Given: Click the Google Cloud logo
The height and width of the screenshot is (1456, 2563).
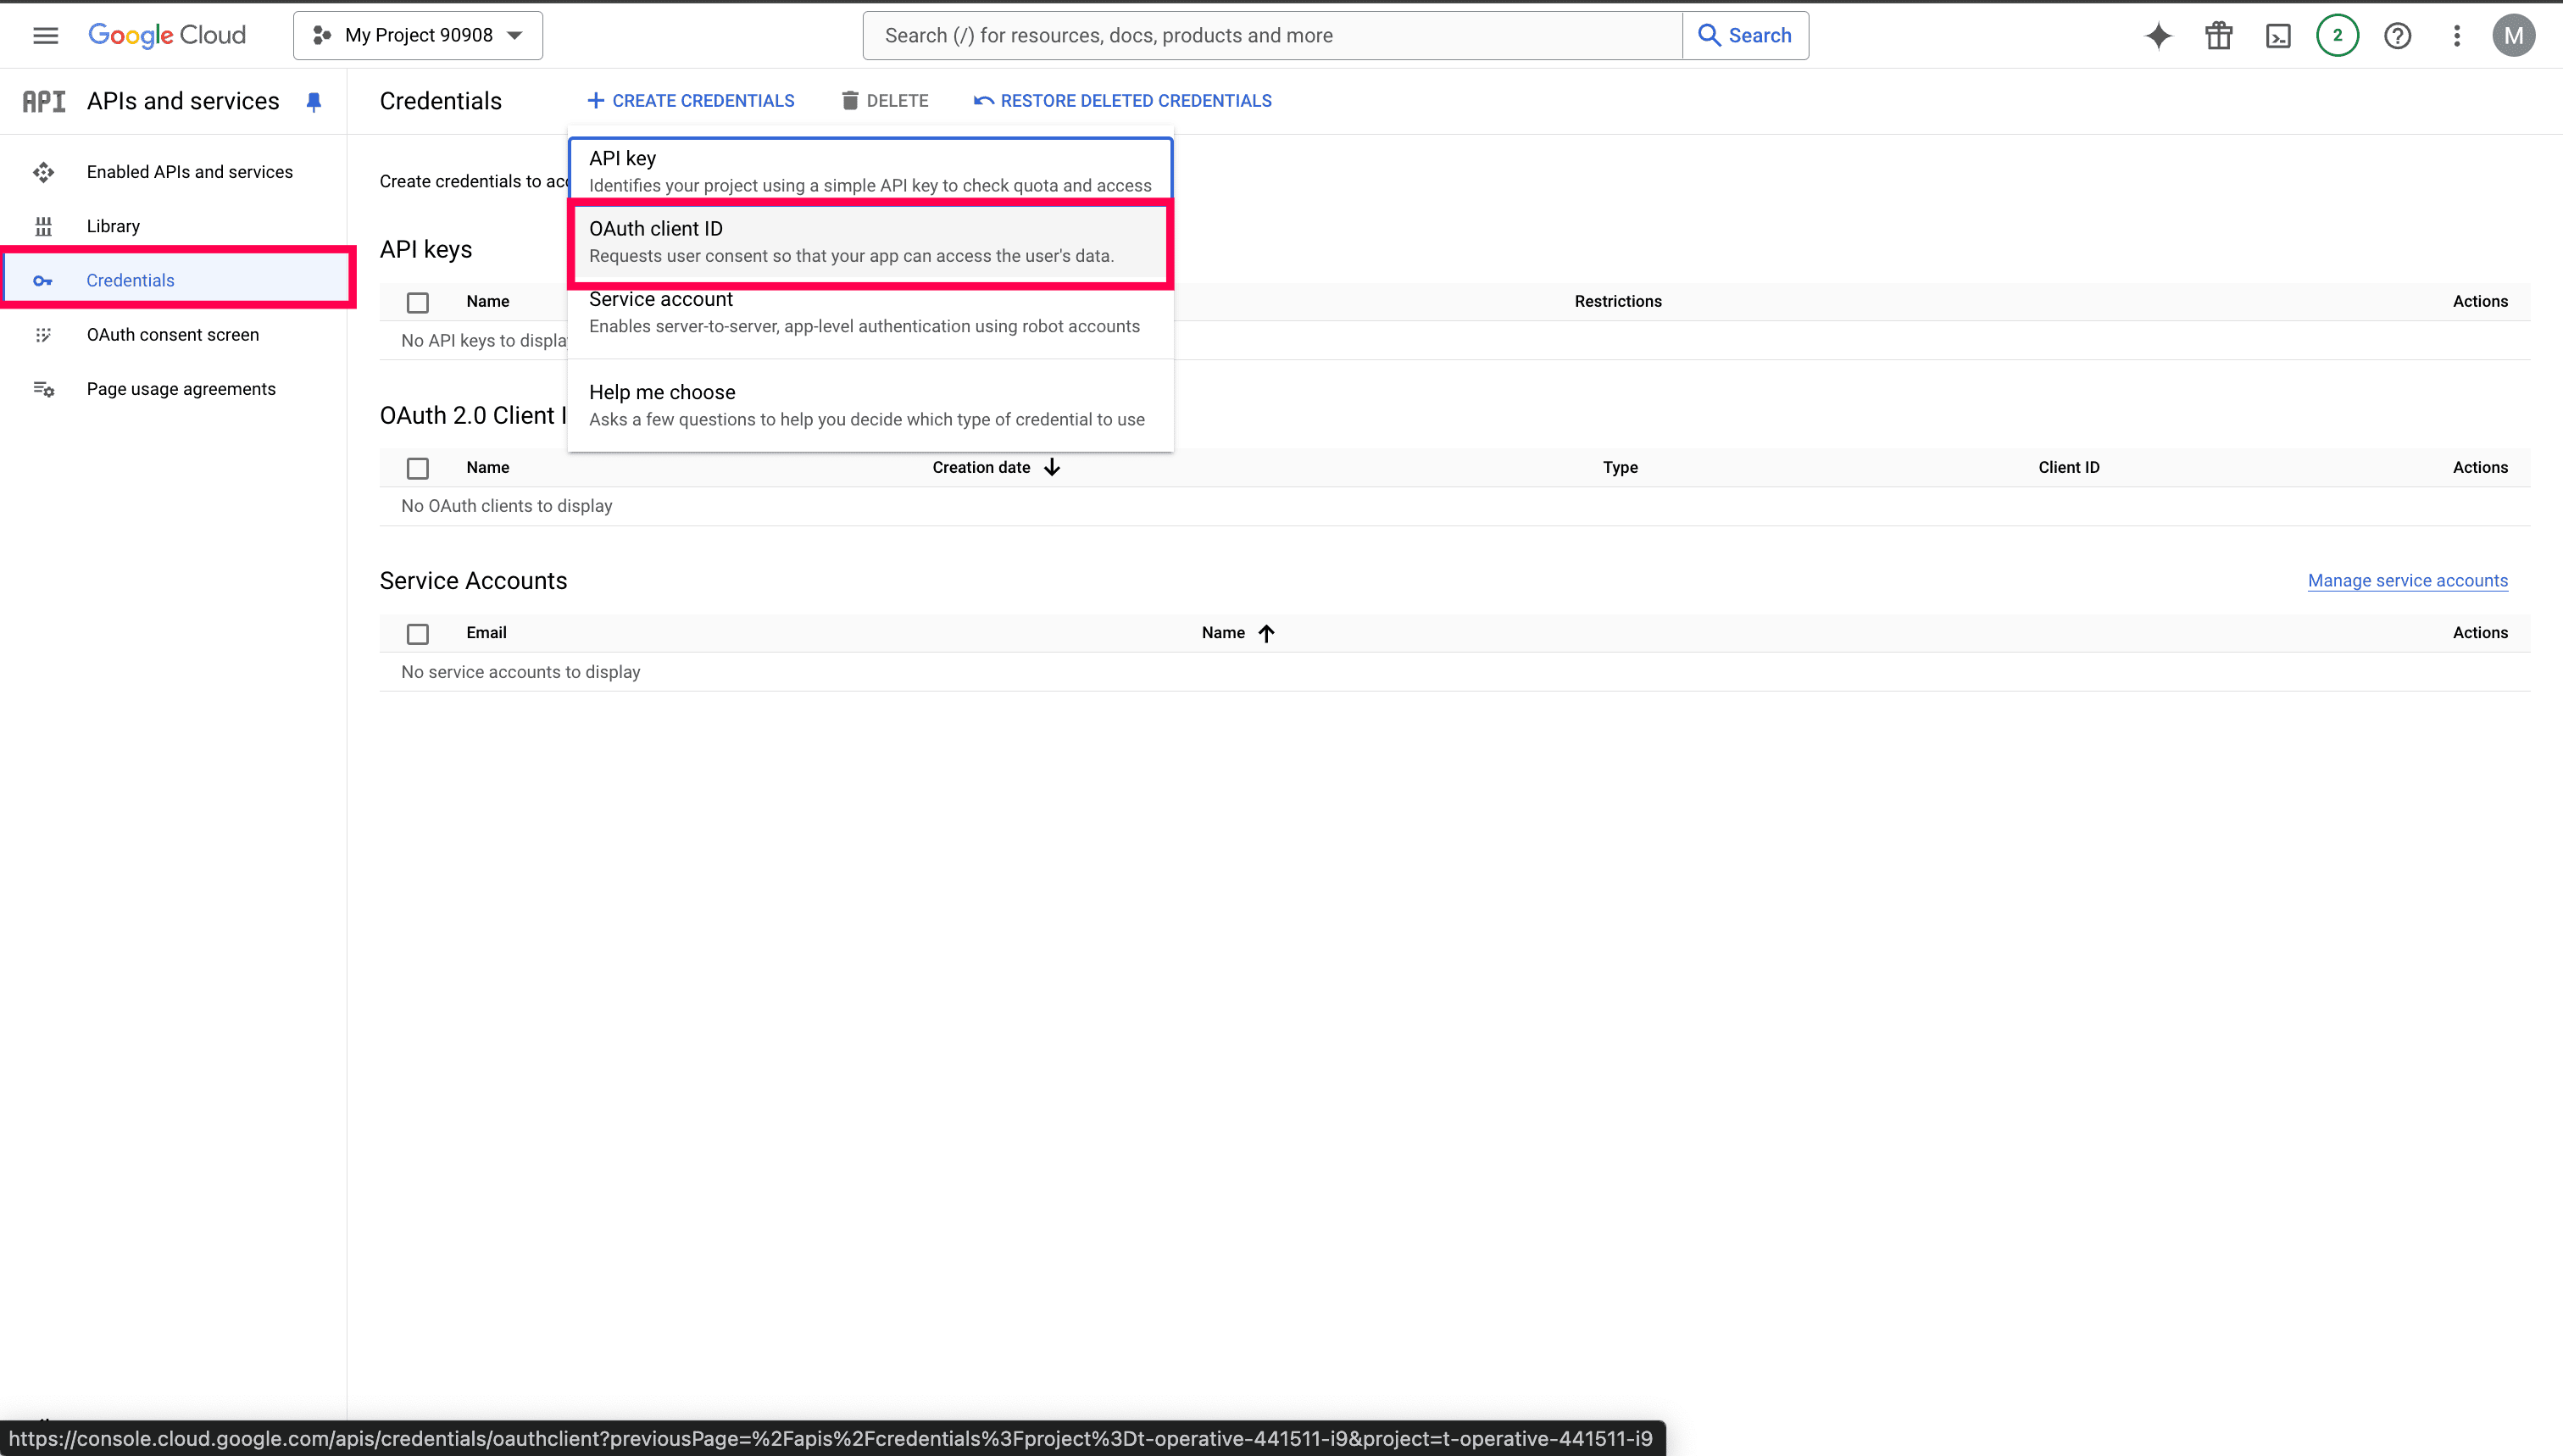Looking at the screenshot, I should tap(167, 36).
